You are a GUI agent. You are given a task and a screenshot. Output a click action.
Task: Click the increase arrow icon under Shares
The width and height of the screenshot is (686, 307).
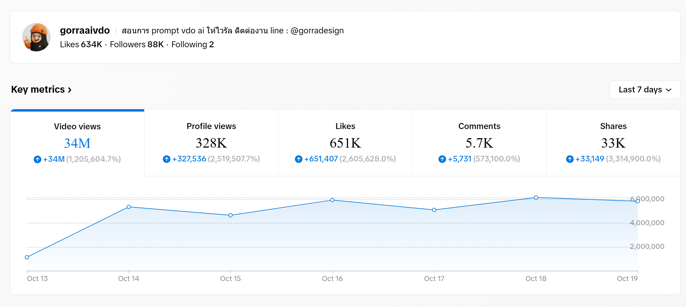(x=570, y=159)
